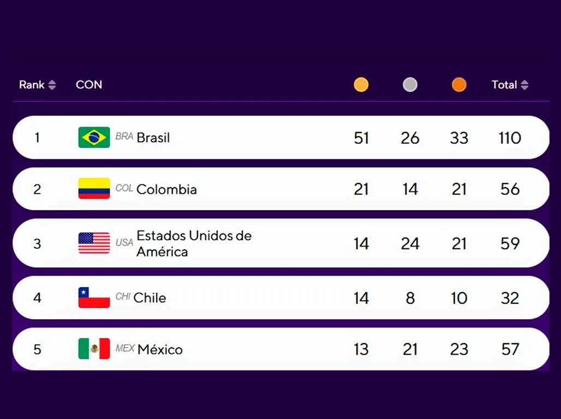Select the Chile row name

click(x=150, y=298)
